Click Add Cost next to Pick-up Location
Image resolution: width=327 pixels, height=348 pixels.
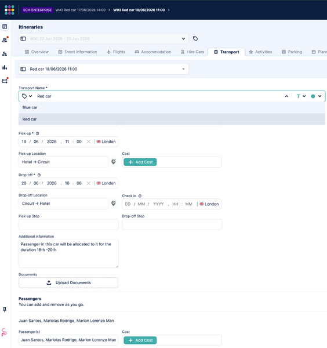click(x=140, y=162)
